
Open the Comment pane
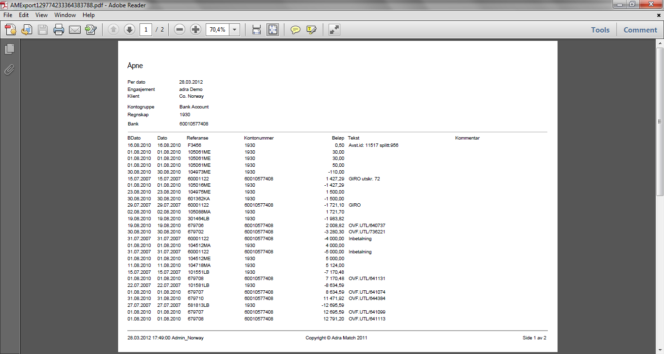tap(640, 30)
